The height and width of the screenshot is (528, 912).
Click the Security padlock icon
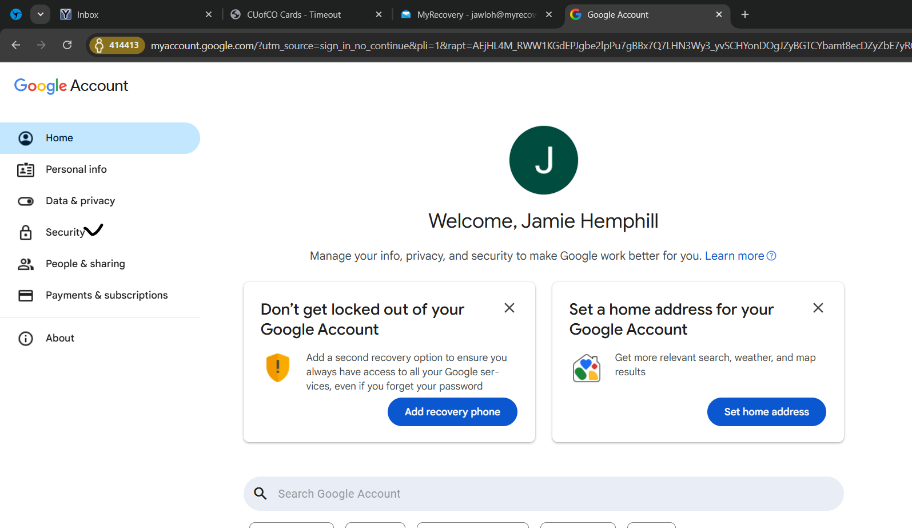click(x=26, y=233)
